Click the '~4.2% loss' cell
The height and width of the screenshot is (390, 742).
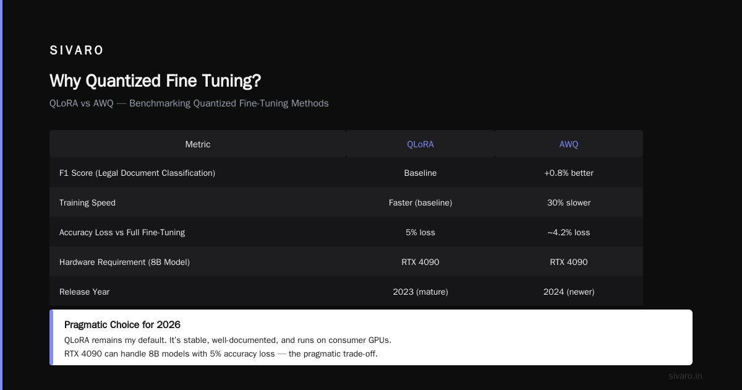click(569, 233)
